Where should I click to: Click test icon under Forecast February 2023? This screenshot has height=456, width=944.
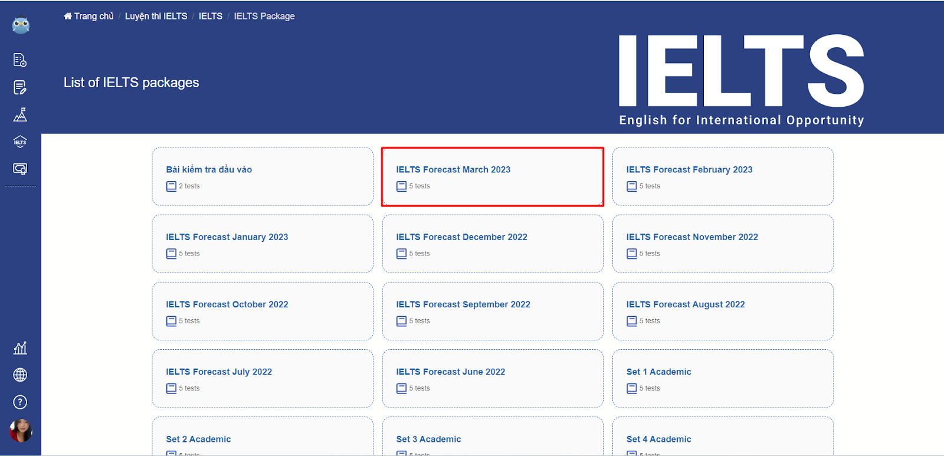[x=631, y=186]
